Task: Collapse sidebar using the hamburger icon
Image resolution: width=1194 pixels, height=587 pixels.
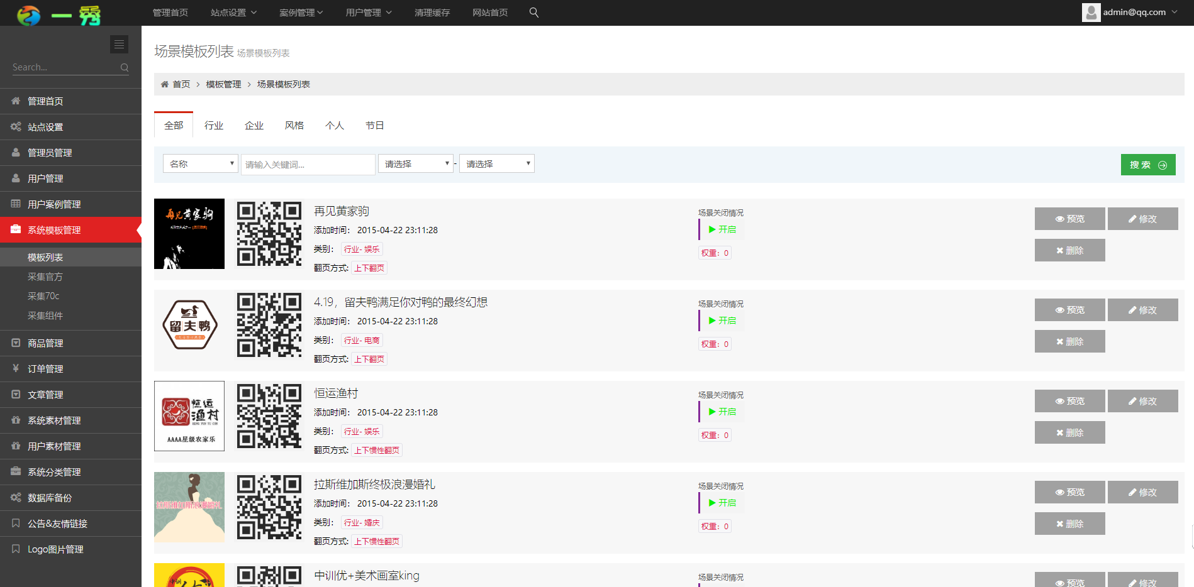Action: tap(119, 44)
